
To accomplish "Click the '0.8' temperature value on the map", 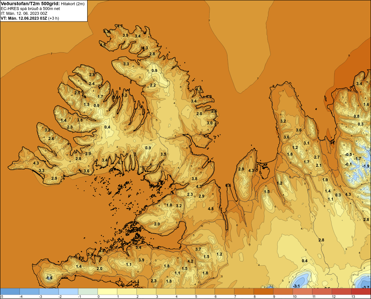I will point(356,116).
